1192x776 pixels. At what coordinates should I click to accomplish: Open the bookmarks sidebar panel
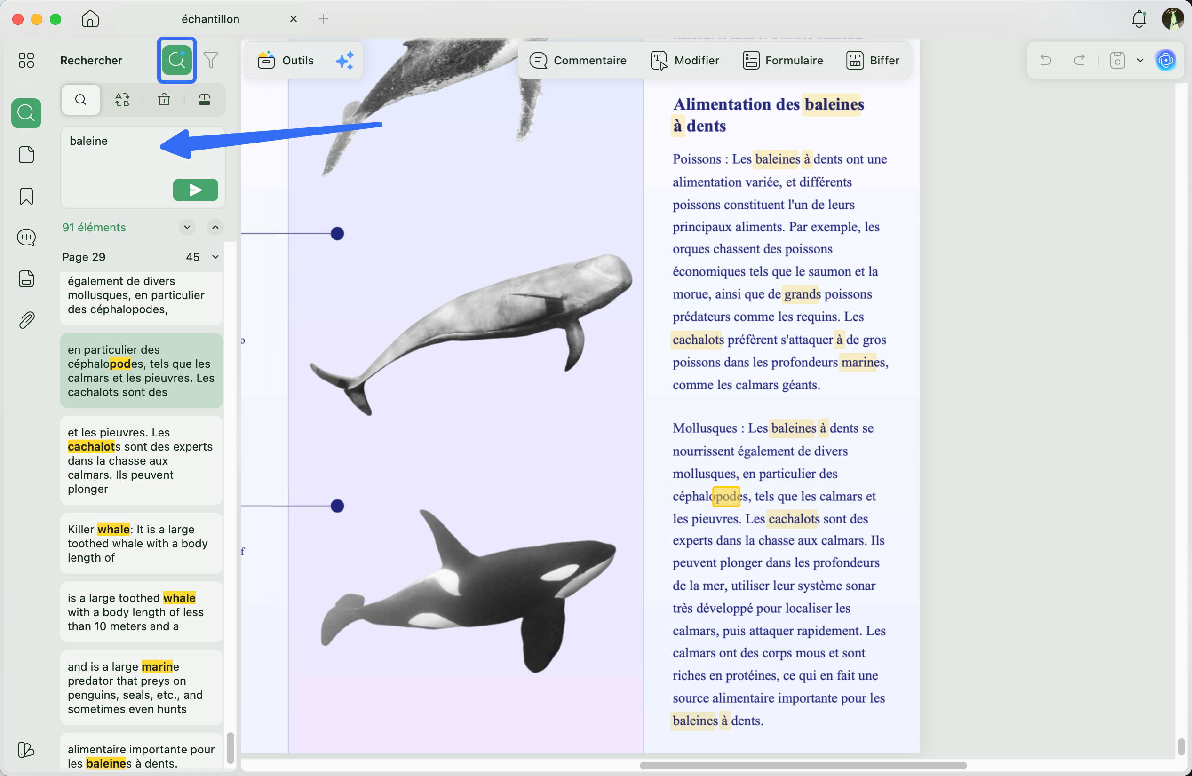coord(26,196)
